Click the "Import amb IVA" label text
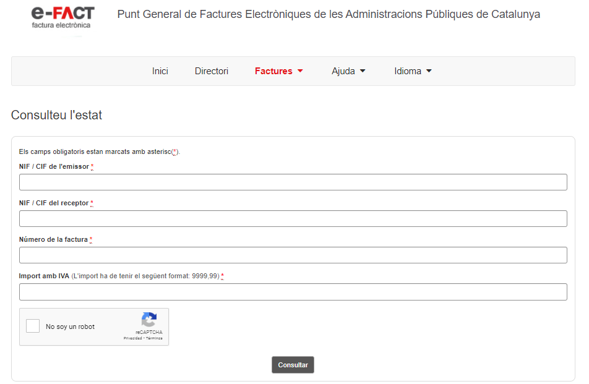The image size is (589, 384). [x=44, y=276]
